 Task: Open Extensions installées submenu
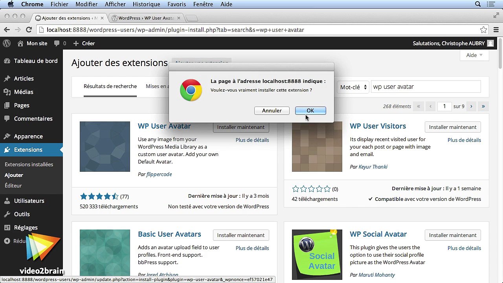[29, 164]
